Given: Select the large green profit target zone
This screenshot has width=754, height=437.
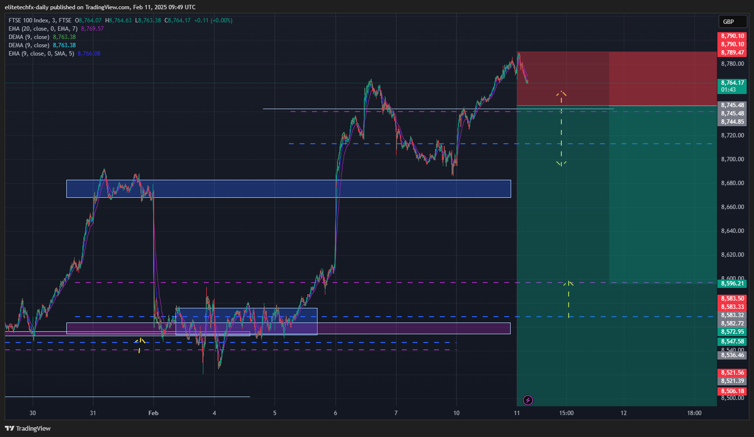Looking at the screenshot, I should (617, 256).
